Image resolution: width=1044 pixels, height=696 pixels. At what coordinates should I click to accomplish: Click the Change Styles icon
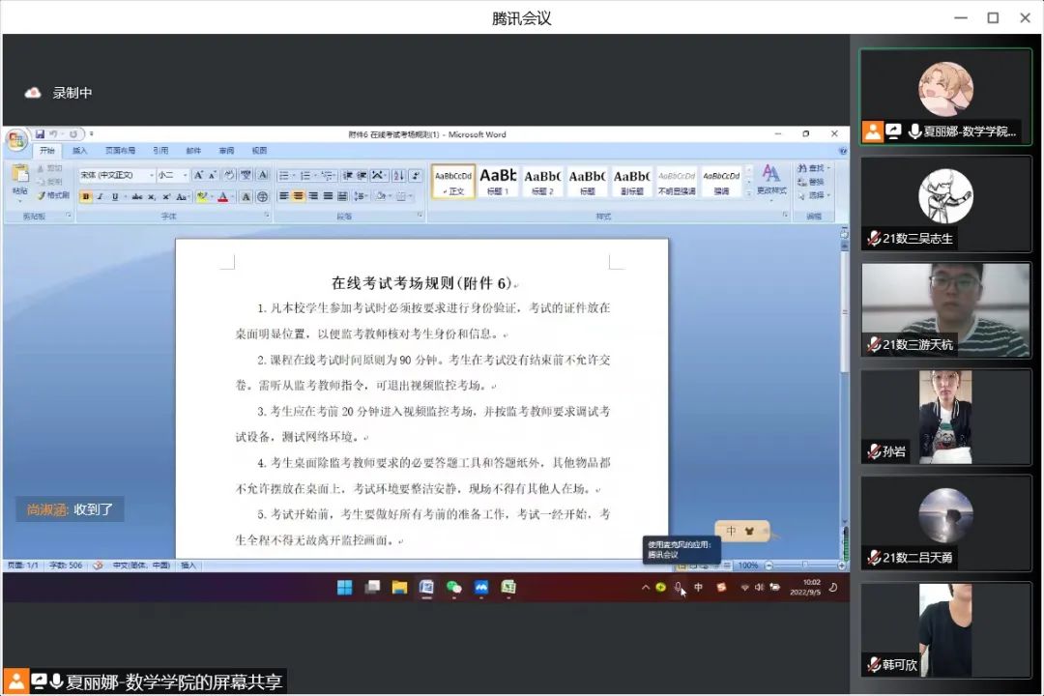click(x=770, y=178)
